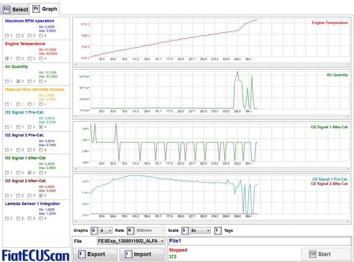Check graph 4 for Mass air flow (throttle closed)
This screenshot has height=262, width=354.
(x=41, y=104)
